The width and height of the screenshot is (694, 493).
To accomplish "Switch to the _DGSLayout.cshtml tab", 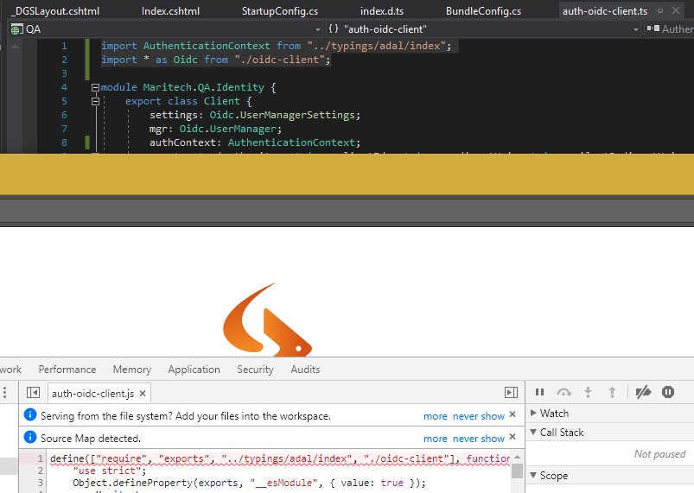I will [x=55, y=11].
